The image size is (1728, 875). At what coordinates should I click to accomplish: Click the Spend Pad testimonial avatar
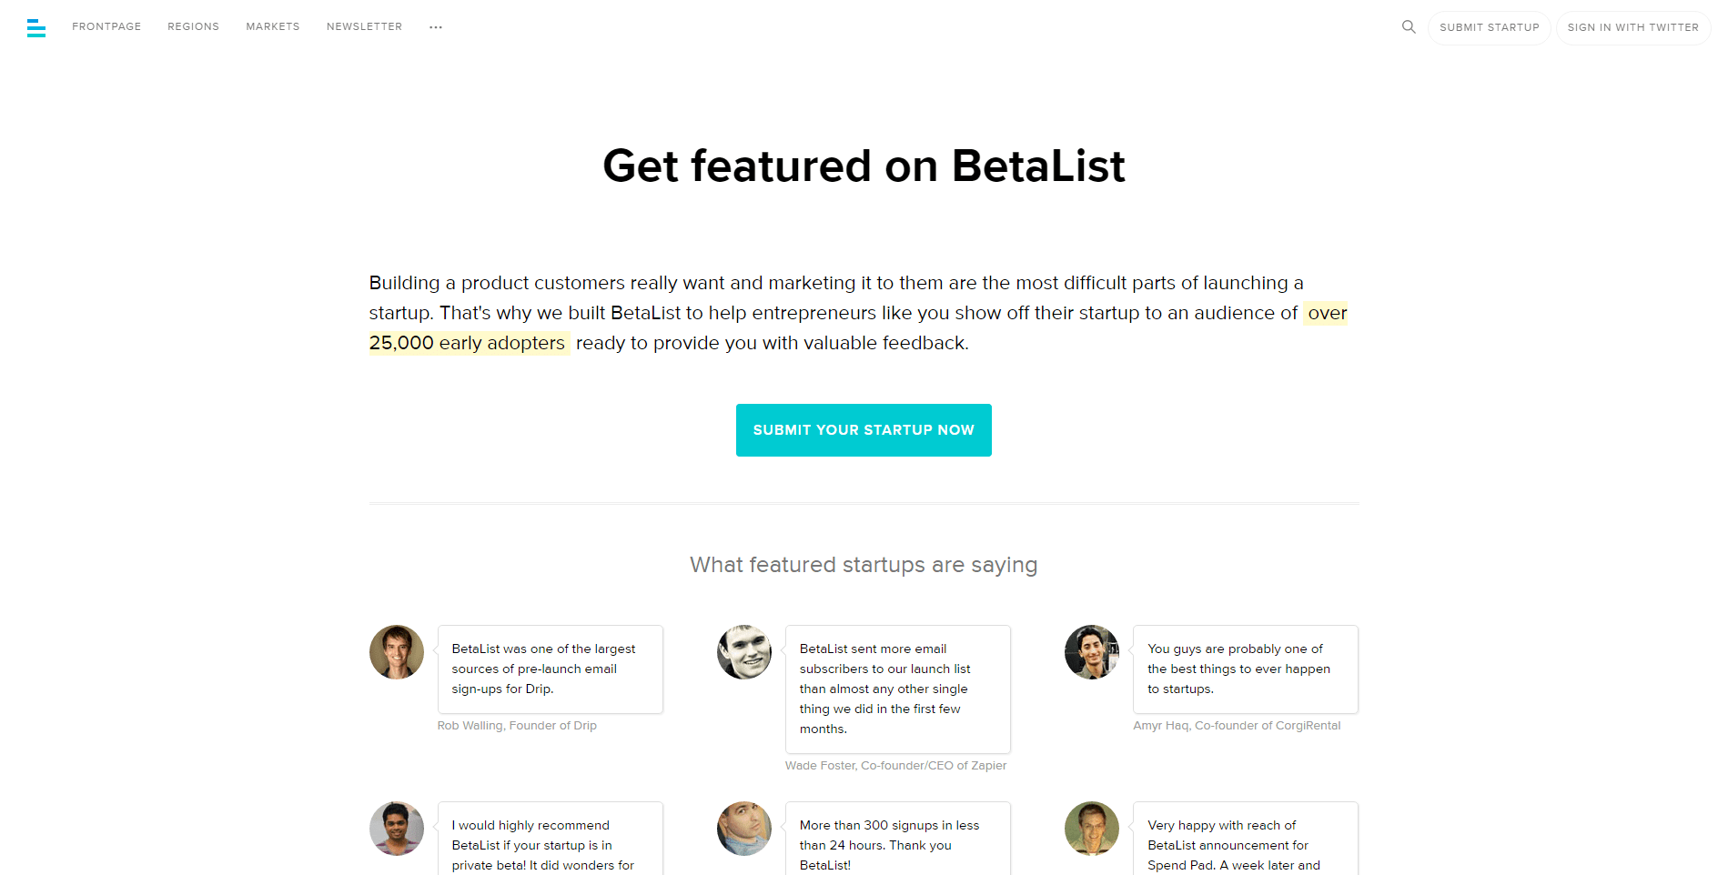(1091, 829)
